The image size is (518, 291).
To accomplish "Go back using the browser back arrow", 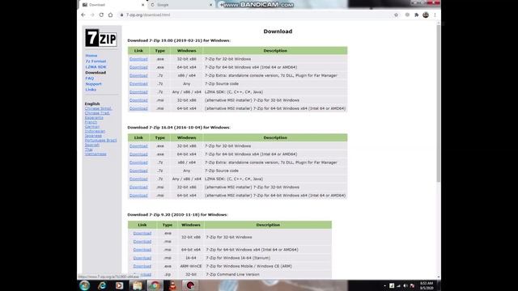I will click(83, 15).
